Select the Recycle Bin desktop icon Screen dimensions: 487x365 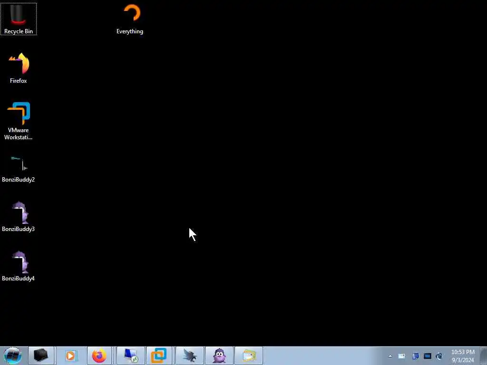coord(19,19)
